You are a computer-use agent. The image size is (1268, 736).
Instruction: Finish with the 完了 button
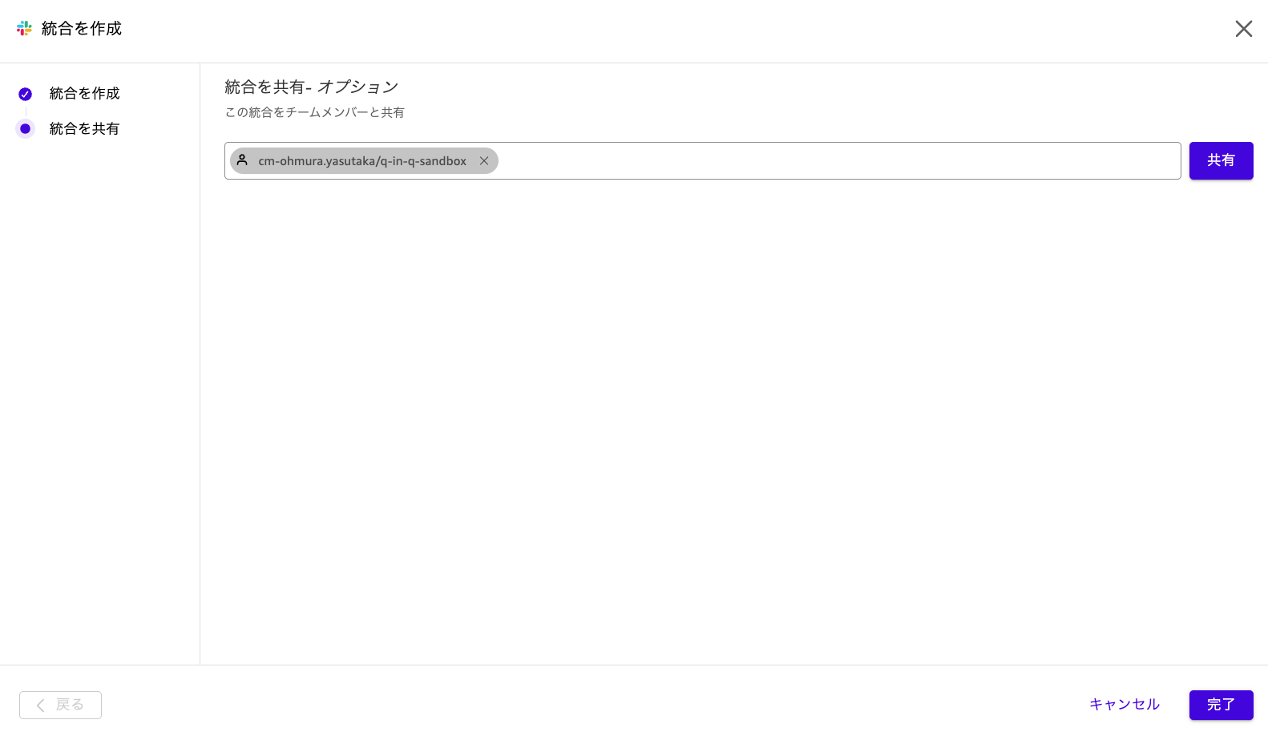click(x=1221, y=705)
